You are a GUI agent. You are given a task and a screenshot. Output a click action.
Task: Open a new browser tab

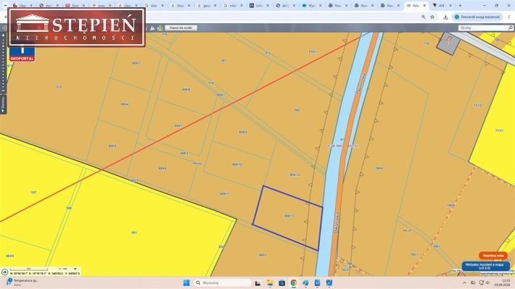460,6
